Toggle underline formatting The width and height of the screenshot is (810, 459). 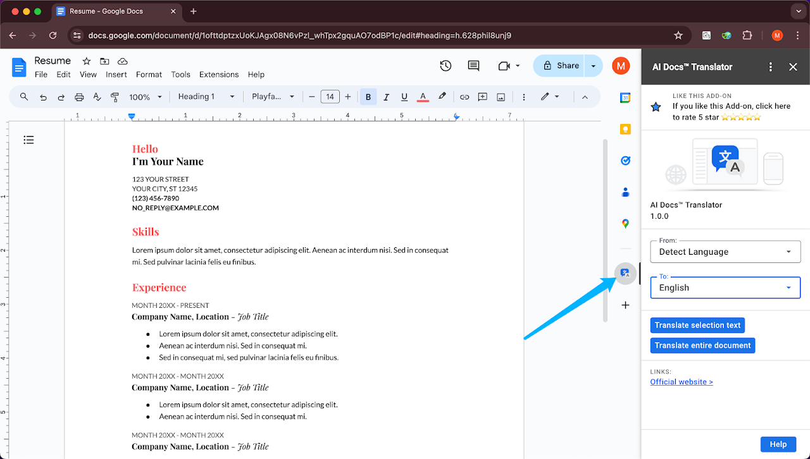(404, 97)
